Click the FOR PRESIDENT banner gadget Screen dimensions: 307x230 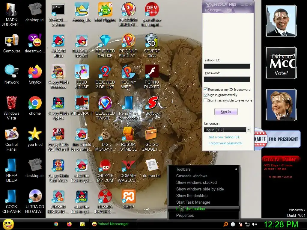tap(277, 139)
